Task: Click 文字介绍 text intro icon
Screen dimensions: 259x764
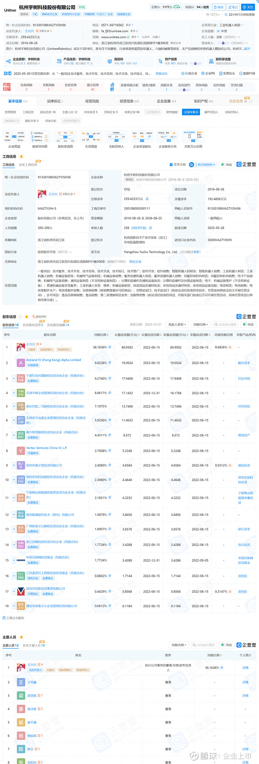Action: pos(178,164)
